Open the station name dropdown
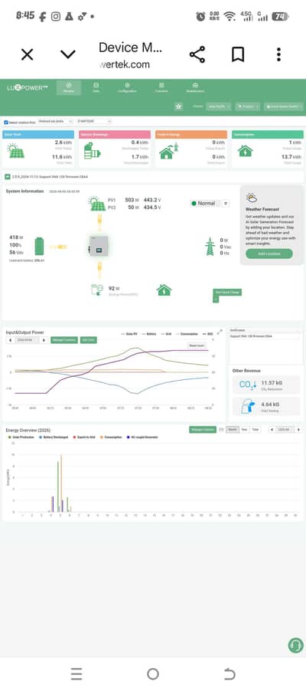 coord(56,121)
